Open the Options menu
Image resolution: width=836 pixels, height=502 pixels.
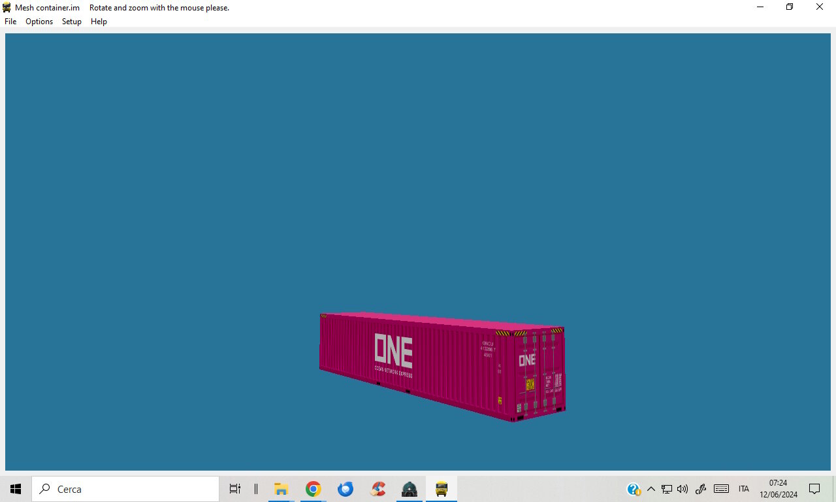click(39, 22)
